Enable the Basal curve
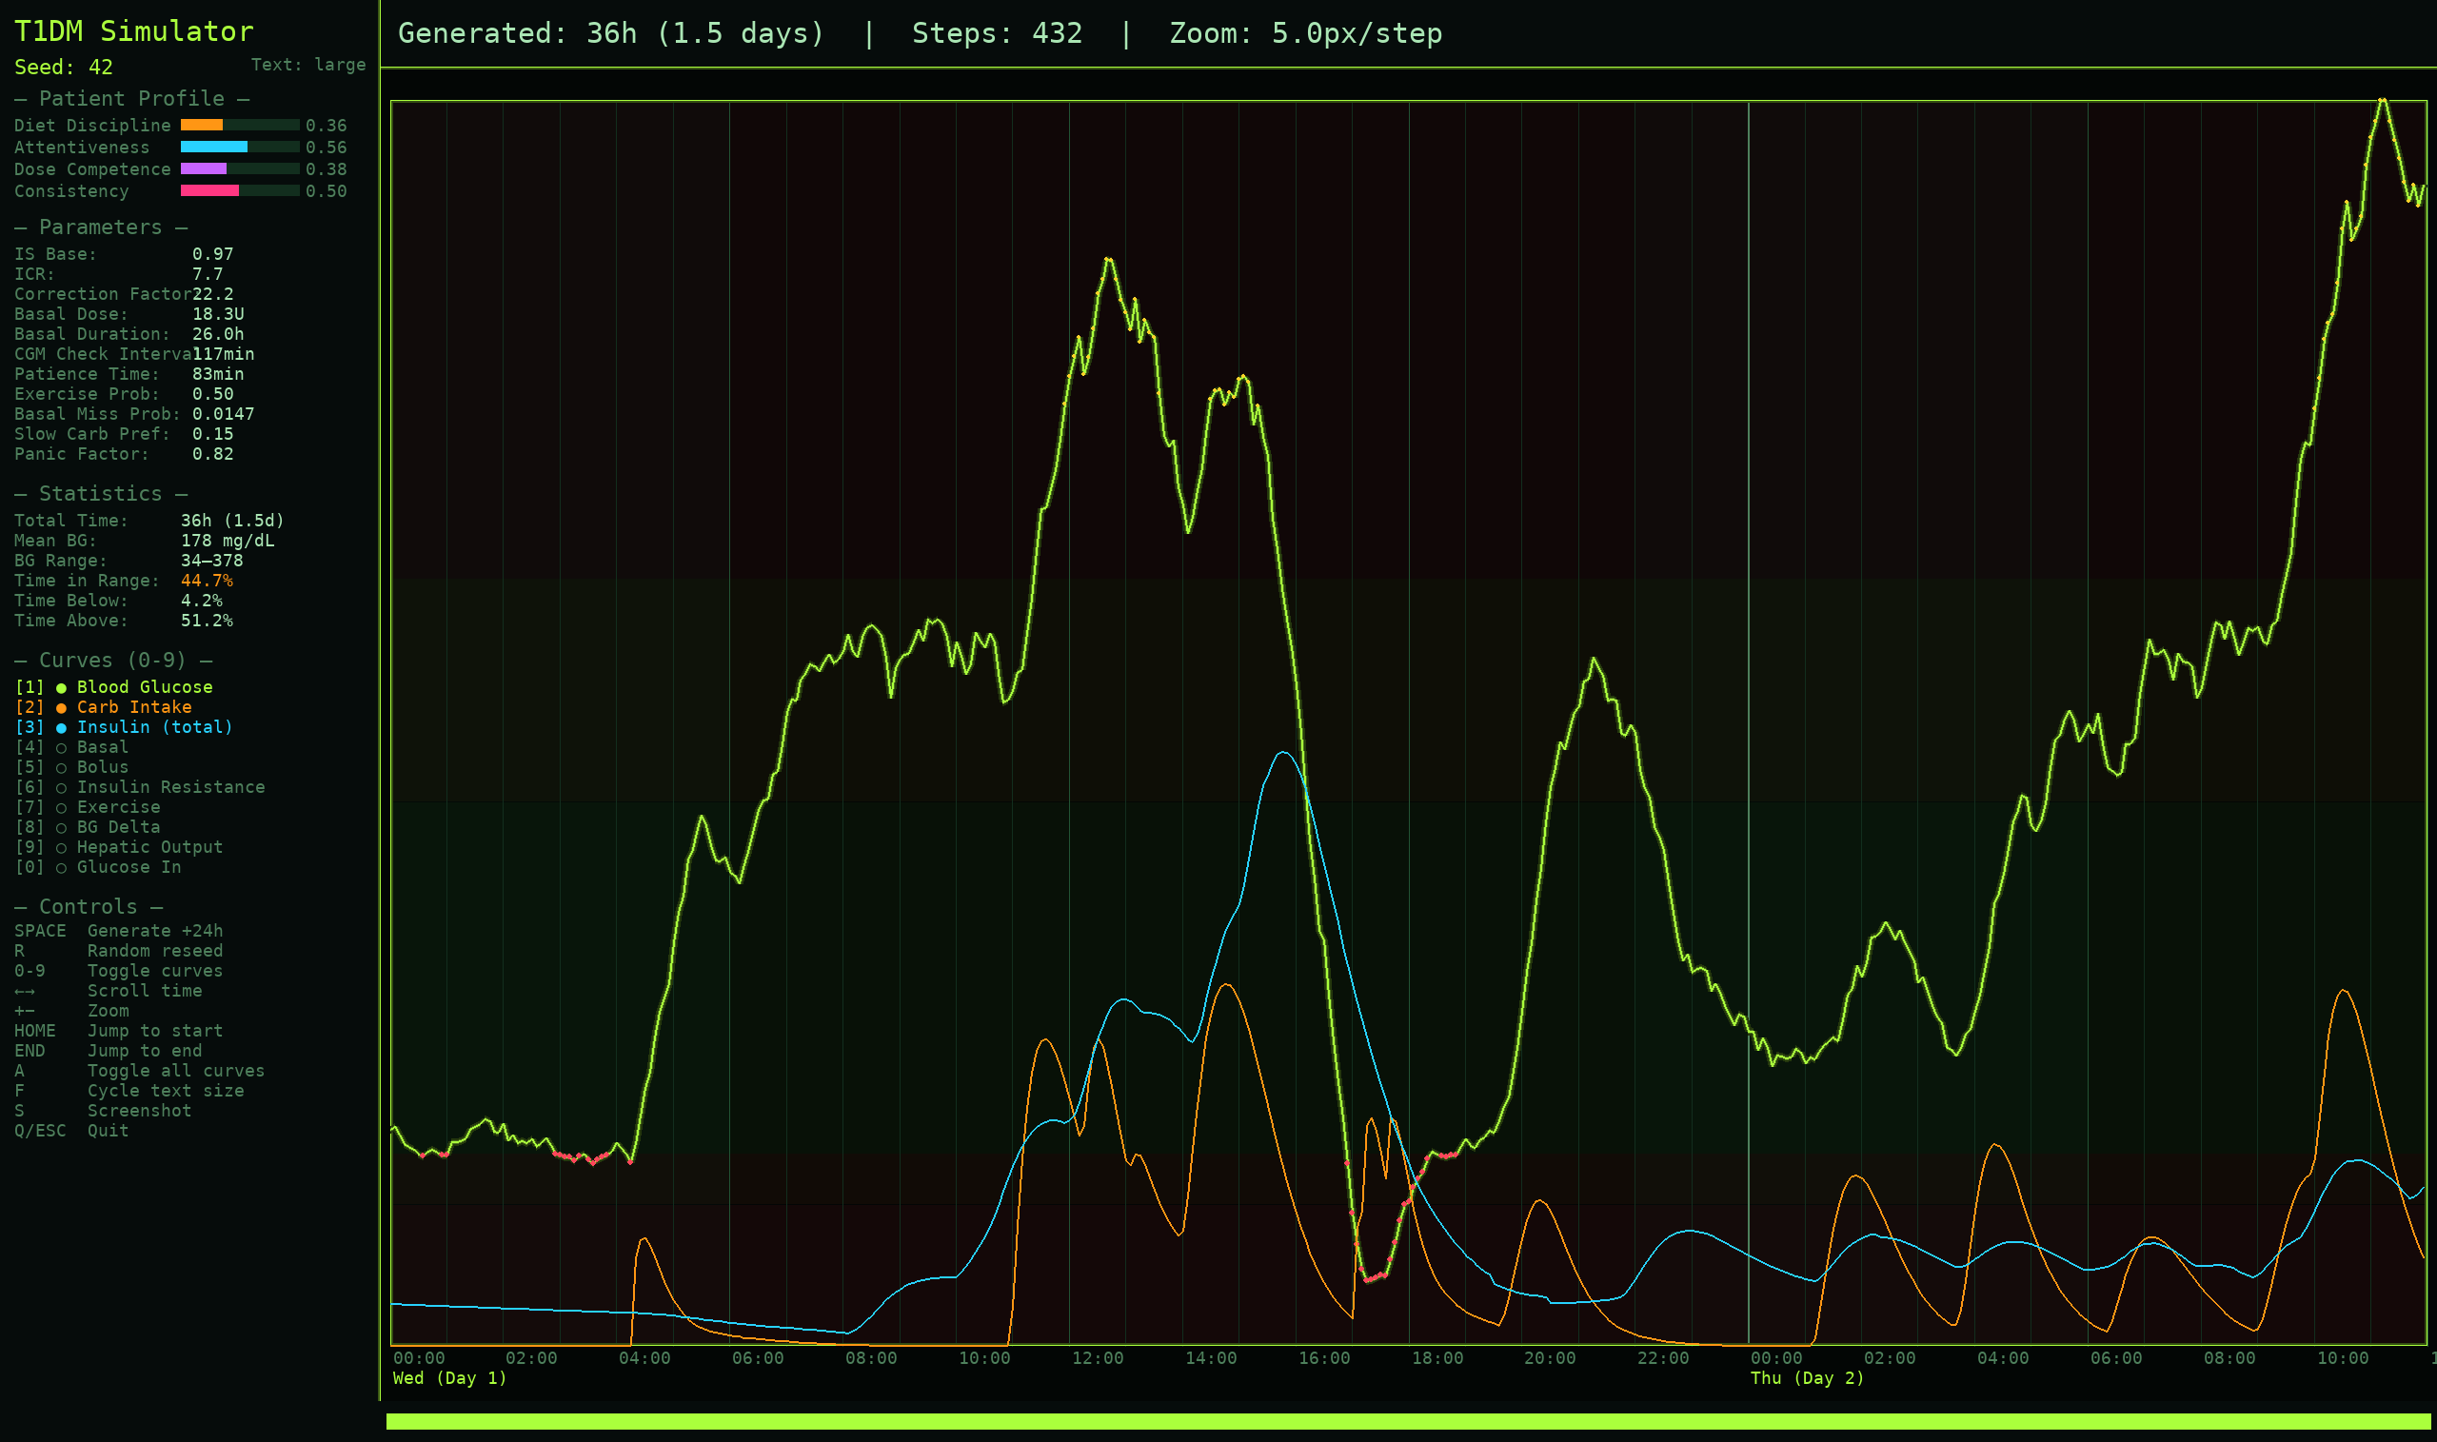 tap(72, 747)
